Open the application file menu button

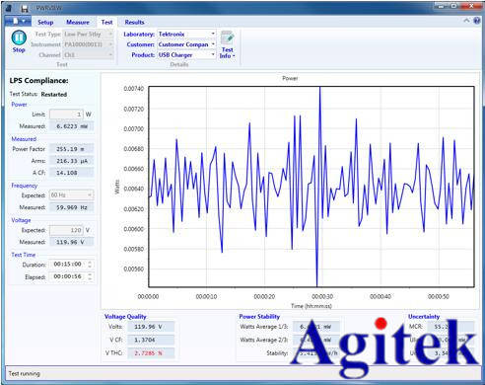point(19,22)
